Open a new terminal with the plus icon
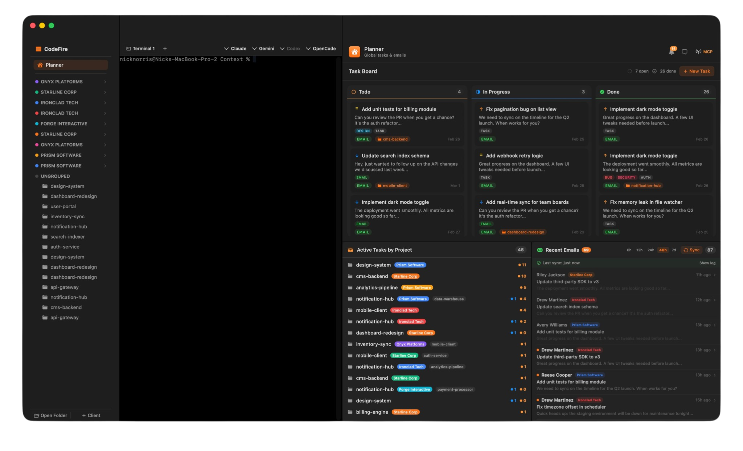Image resolution: width=743 pixels, height=451 pixels. (x=165, y=48)
